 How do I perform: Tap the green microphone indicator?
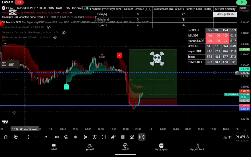tap(242, 2)
